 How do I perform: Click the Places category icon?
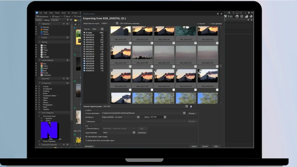tap(42, 32)
